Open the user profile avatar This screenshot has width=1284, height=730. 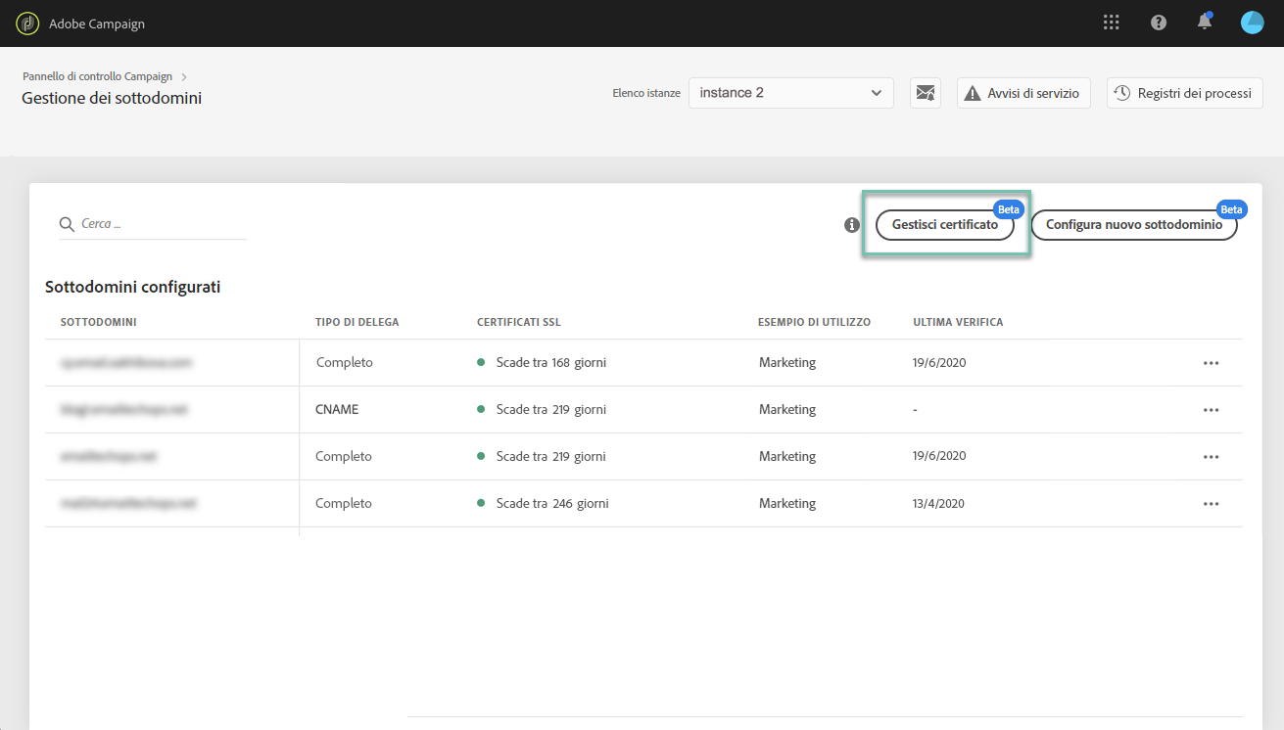pyautogui.click(x=1252, y=23)
